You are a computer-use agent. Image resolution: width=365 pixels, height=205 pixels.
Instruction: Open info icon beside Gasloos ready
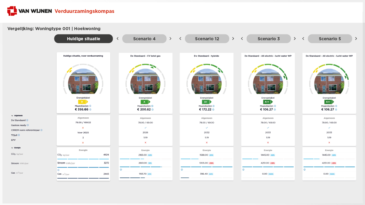pyautogui.click(x=28, y=125)
